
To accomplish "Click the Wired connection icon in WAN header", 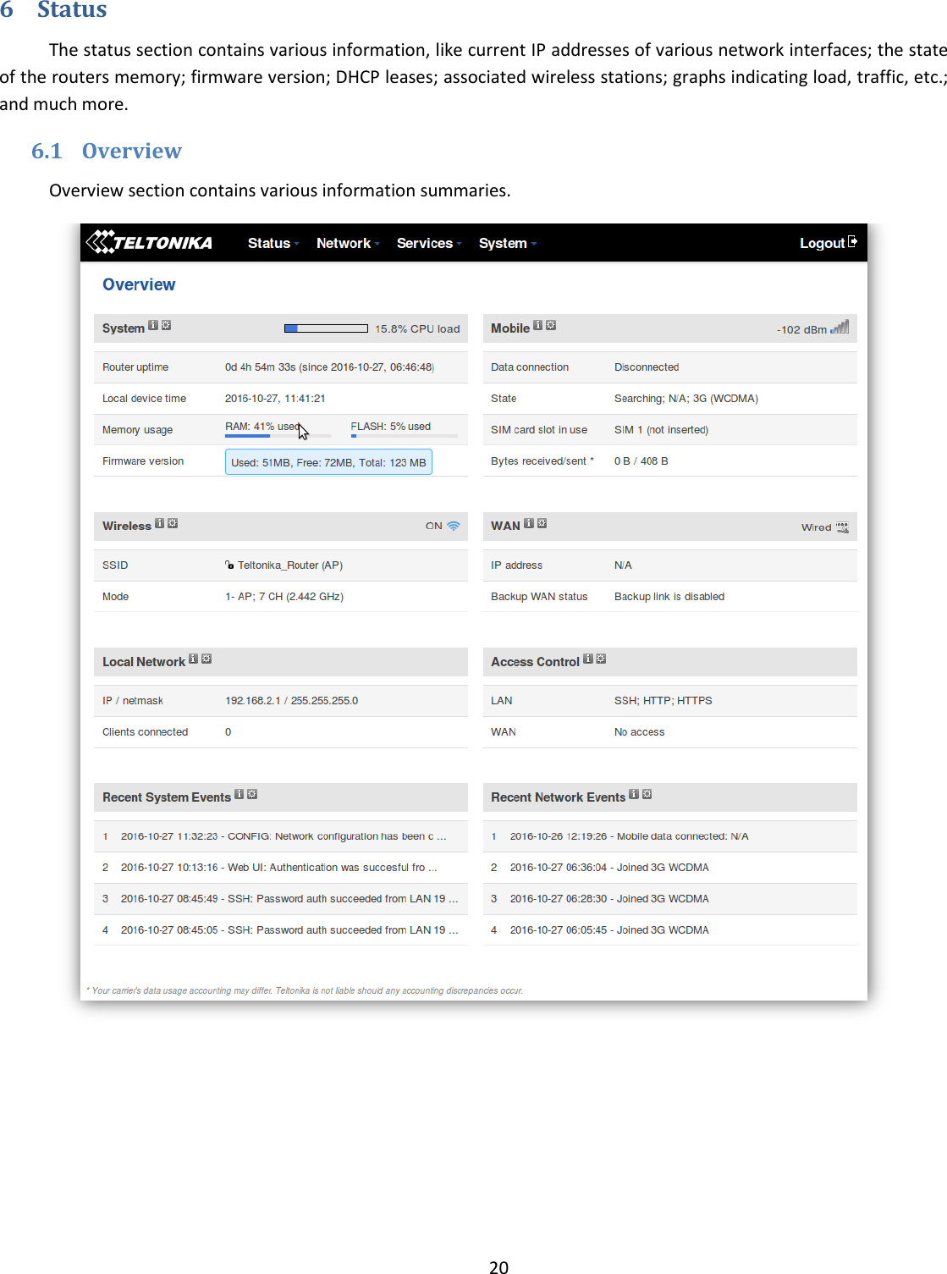I will click(843, 527).
